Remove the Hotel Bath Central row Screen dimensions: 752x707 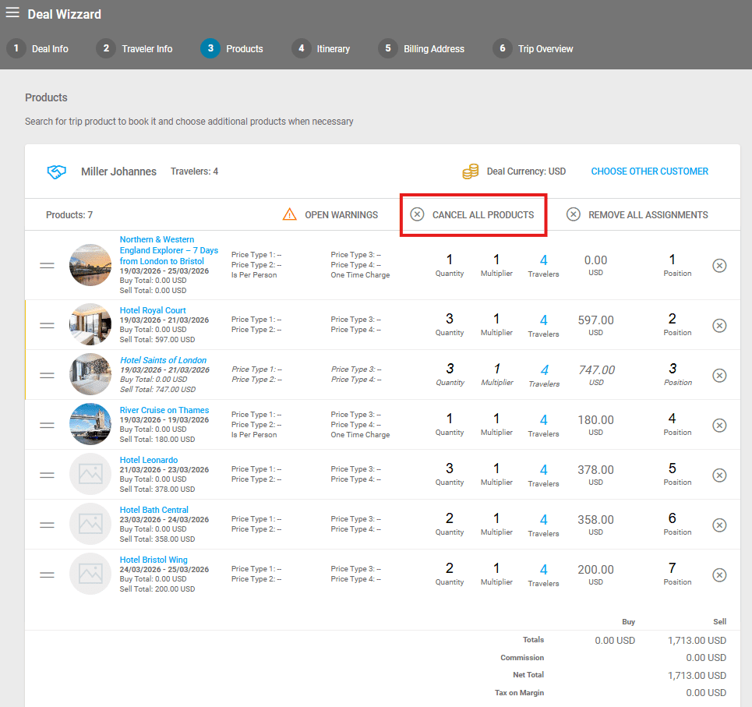[719, 525]
